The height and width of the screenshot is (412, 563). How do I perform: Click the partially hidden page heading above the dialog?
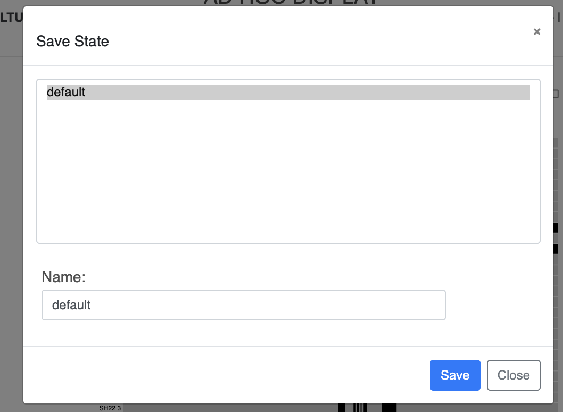pos(290,3)
